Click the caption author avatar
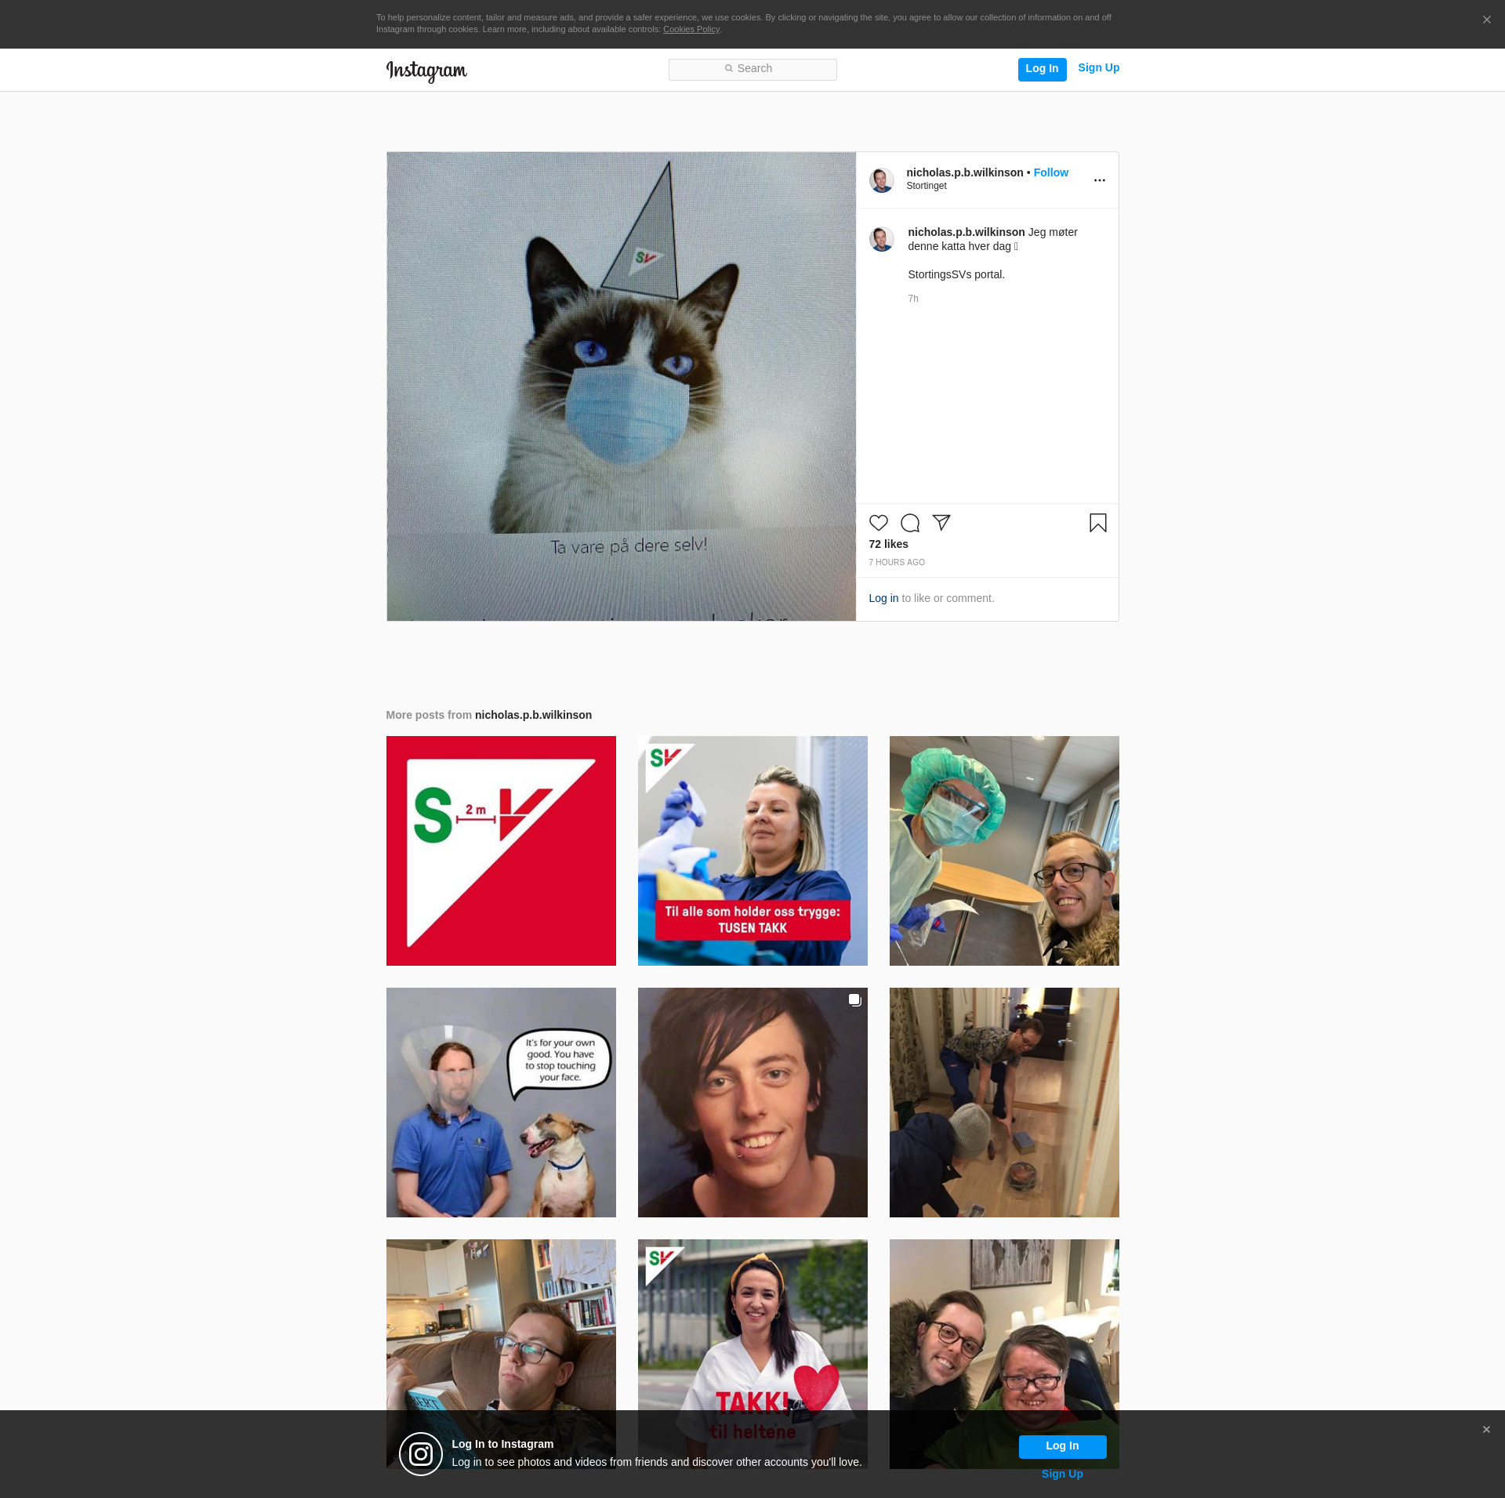Screen dimensions: 1505x1498 881,239
